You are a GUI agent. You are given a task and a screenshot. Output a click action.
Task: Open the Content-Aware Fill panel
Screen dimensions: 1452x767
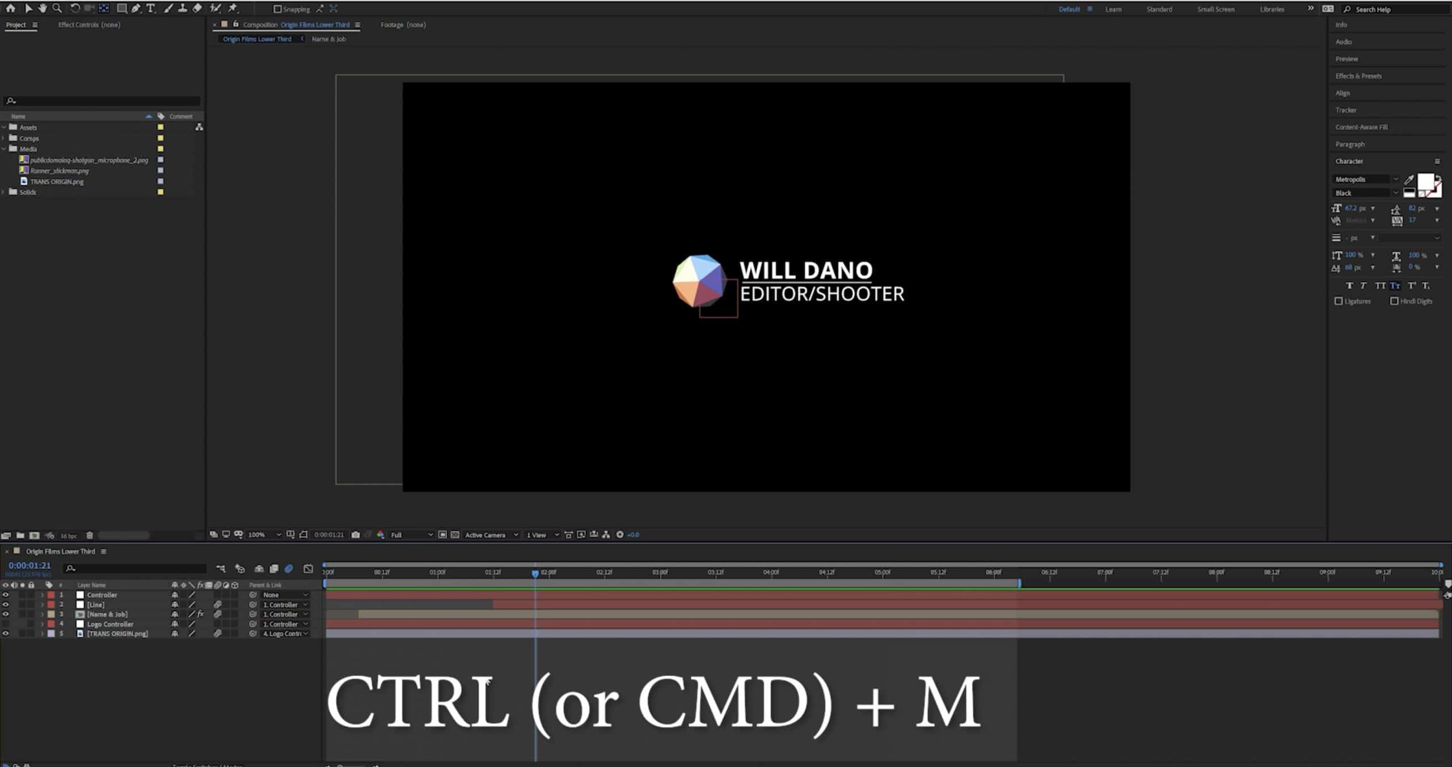tap(1361, 127)
